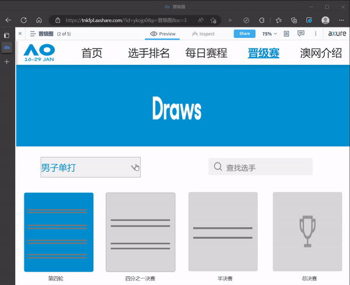Open the 首页 navigation item
Screen dimensions: 350x285
pos(92,53)
